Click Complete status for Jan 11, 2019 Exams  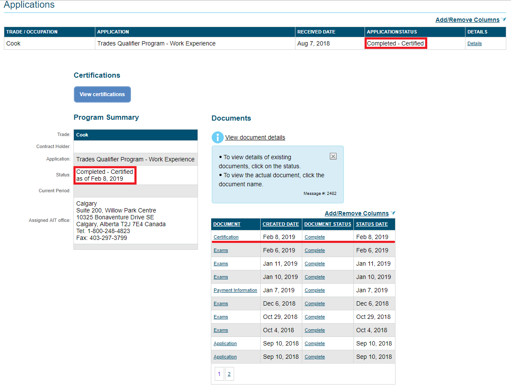click(x=314, y=264)
